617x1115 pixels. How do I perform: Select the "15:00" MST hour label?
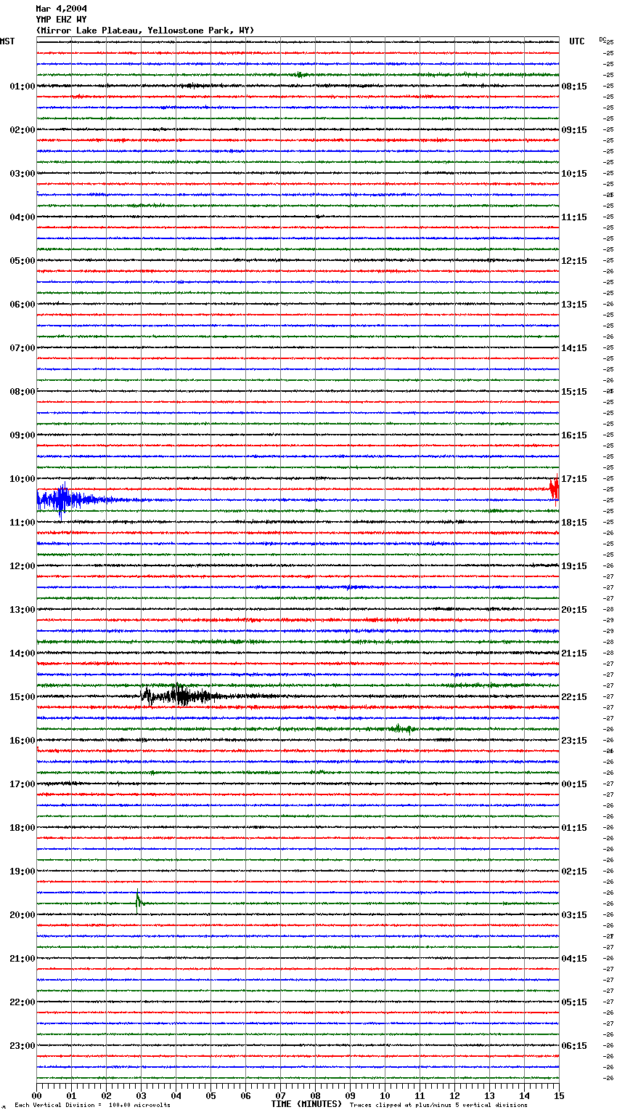pos(23,697)
